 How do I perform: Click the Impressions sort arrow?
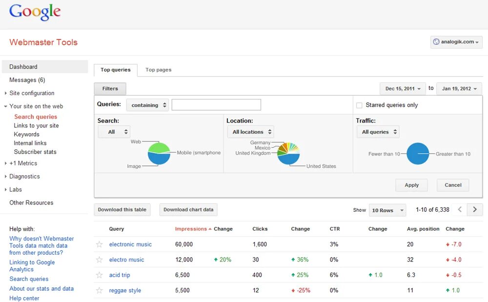click(210, 229)
